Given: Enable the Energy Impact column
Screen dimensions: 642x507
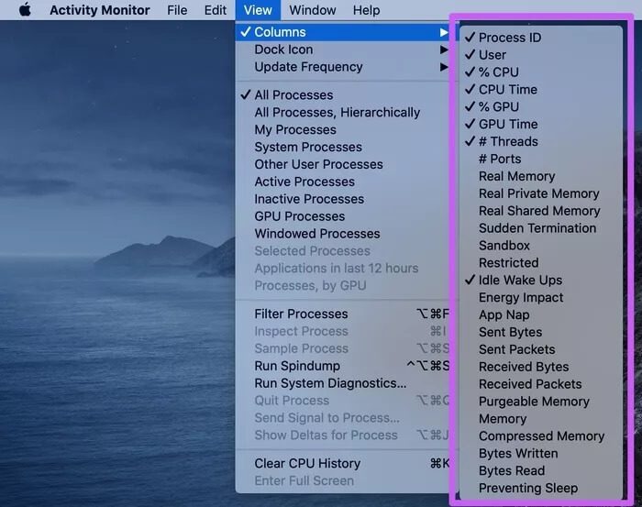Looking at the screenshot, I should (x=521, y=298).
